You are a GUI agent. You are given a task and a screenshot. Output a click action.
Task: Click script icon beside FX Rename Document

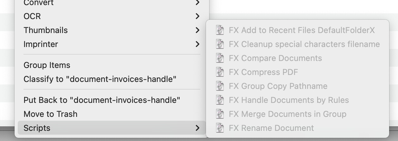220,128
